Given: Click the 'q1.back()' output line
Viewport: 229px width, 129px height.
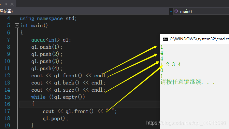Looking at the screenshot, I should (x=68, y=83).
